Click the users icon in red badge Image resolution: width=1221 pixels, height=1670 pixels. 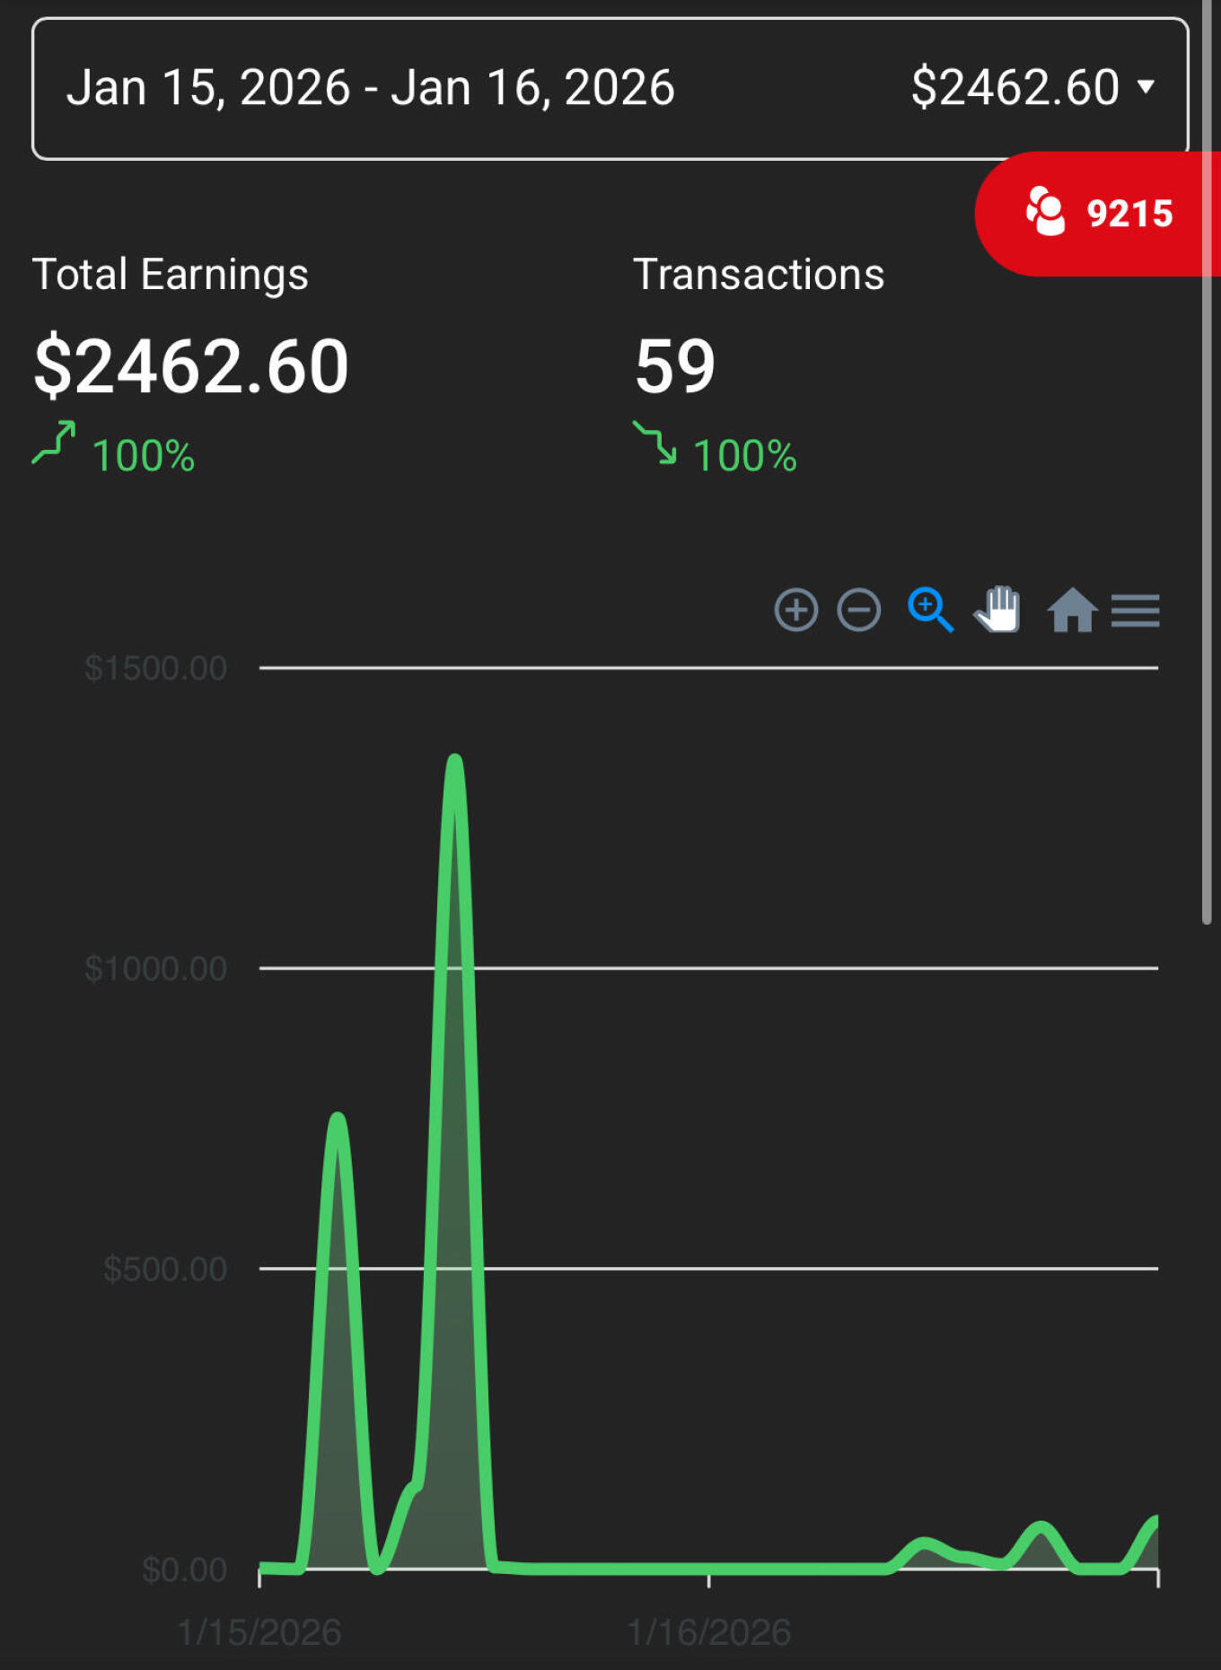click(x=1045, y=212)
